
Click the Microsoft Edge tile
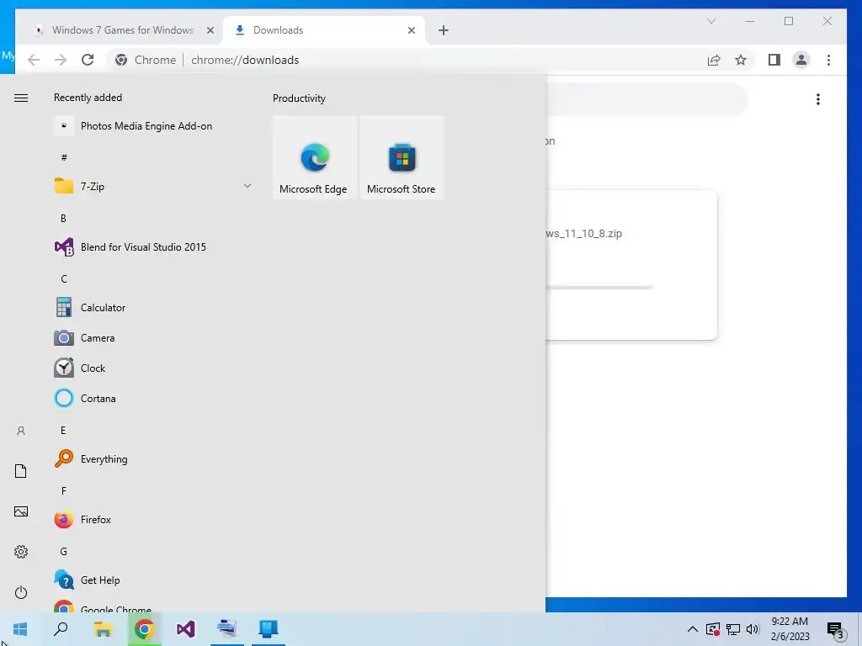click(315, 157)
